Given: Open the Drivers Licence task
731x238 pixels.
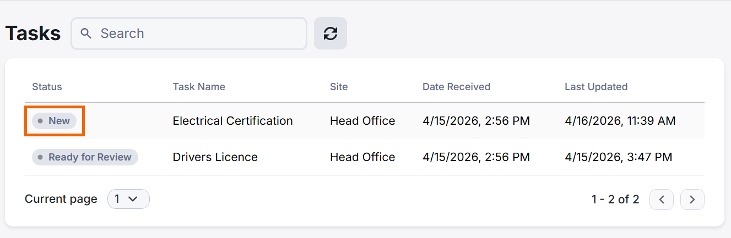Looking at the screenshot, I should coord(215,157).
